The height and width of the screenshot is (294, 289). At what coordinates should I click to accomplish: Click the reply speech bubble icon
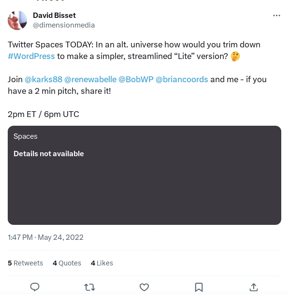[x=35, y=287]
